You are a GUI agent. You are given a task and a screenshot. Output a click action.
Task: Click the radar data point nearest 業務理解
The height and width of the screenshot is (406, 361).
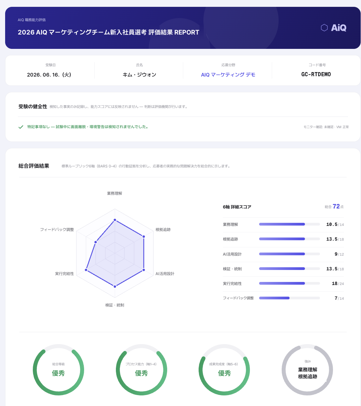(115, 220)
